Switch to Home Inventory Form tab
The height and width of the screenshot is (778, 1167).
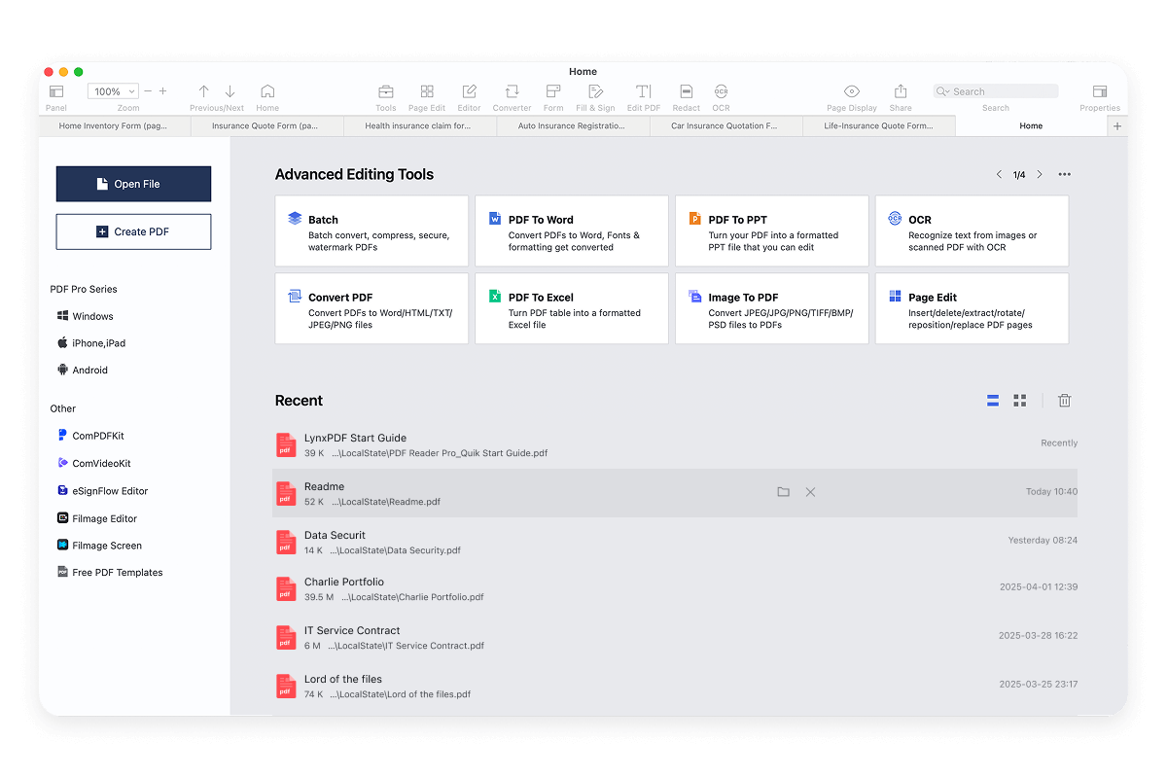coord(115,126)
